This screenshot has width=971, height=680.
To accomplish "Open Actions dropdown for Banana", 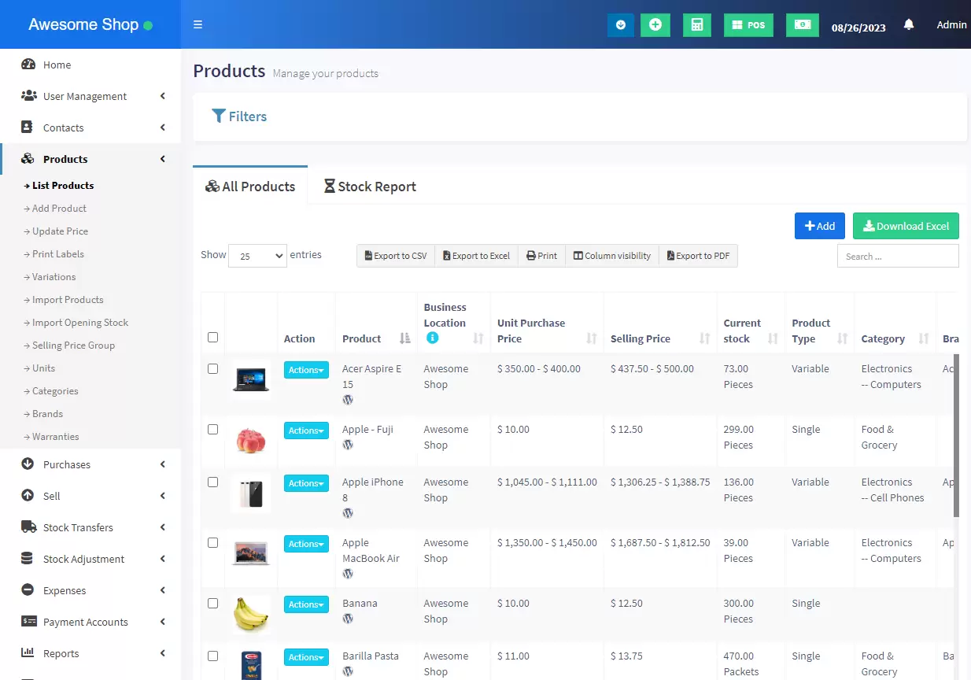I will click(306, 604).
